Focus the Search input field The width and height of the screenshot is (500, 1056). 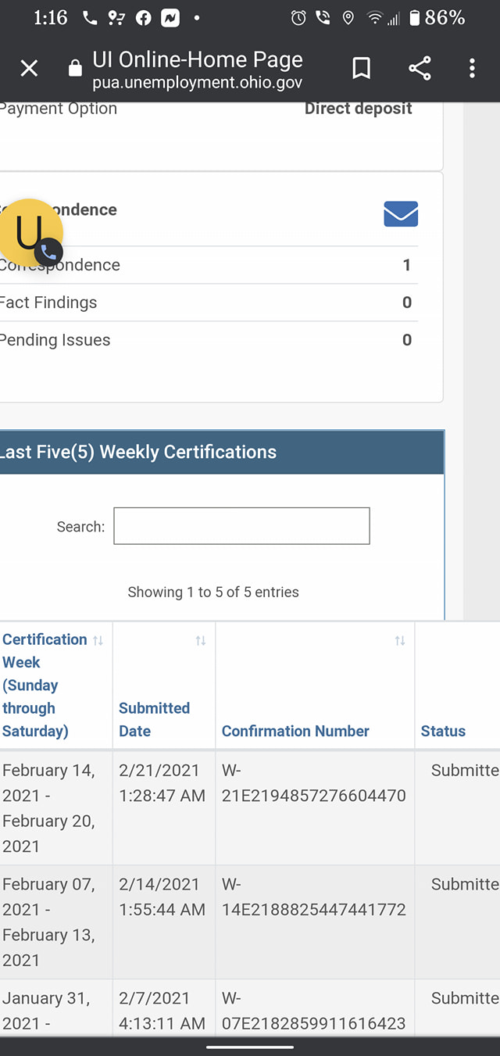241,526
